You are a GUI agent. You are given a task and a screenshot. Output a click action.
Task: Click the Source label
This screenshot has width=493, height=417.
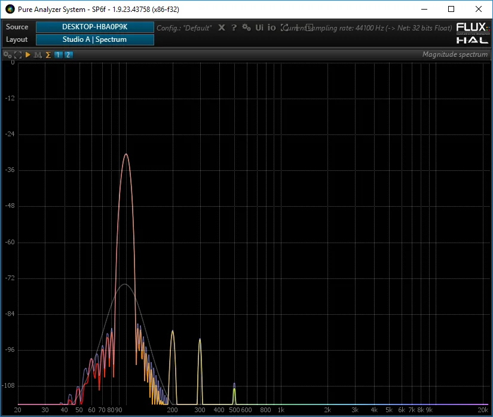point(17,27)
